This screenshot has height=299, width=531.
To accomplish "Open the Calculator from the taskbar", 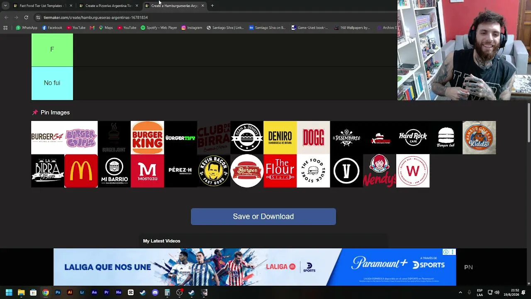I will click(167, 292).
